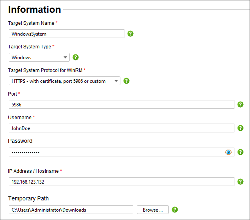Click the Browse button for Temporary Path

[152, 210]
